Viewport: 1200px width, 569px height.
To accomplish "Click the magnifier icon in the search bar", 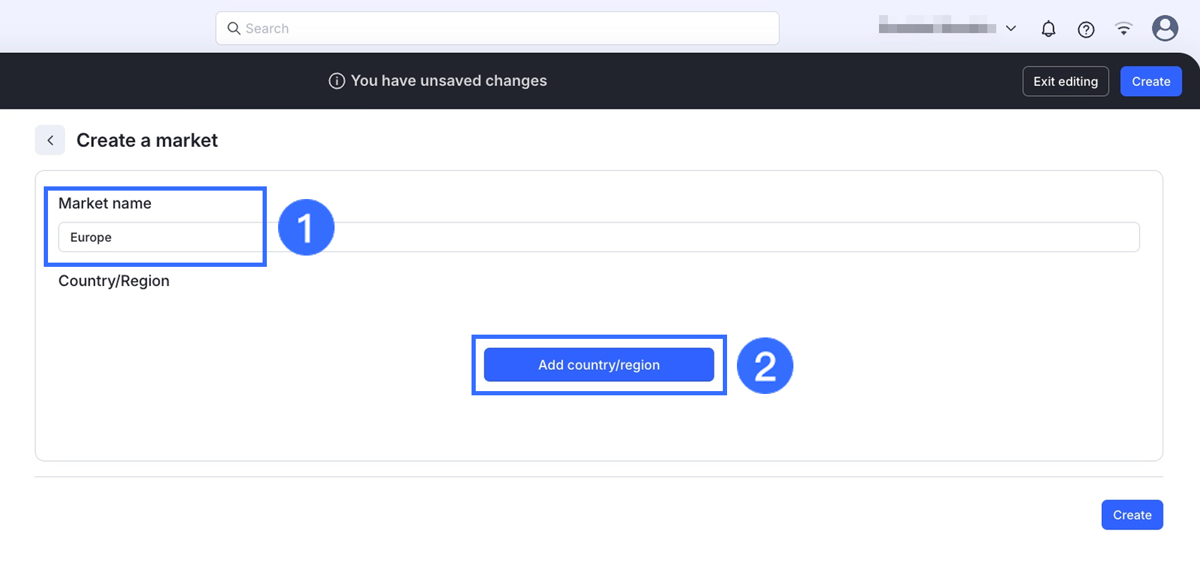I will click(x=234, y=28).
